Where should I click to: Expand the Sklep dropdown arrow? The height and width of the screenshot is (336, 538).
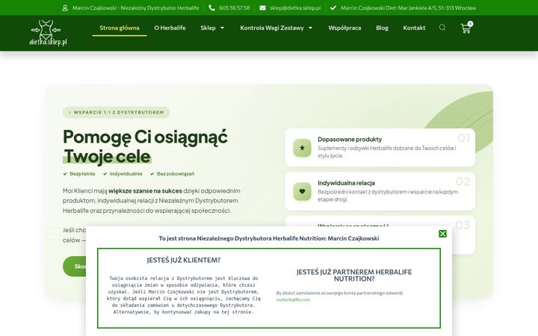[x=222, y=28]
